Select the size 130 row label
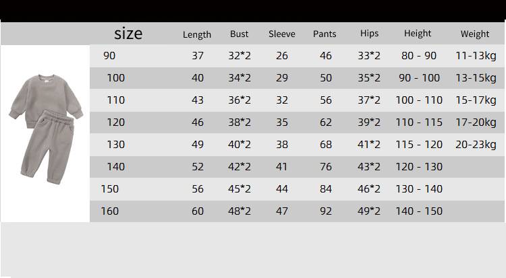This screenshot has height=278, width=506. tap(116, 145)
